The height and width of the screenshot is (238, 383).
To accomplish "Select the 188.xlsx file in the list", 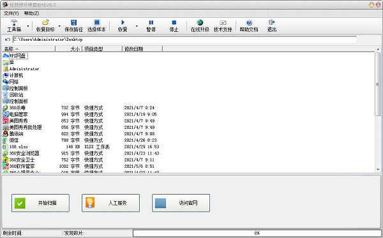I will [19, 147].
